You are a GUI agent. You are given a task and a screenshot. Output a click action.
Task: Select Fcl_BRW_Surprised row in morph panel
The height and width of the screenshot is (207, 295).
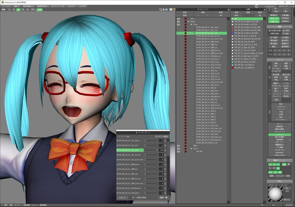point(130,183)
